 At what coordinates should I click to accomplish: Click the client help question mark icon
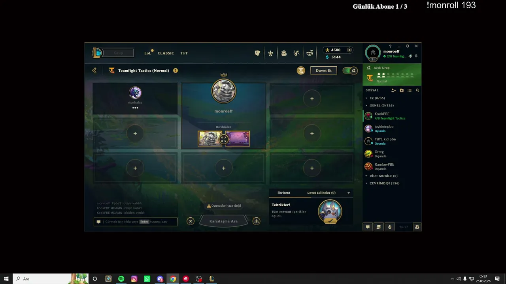pos(390,46)
